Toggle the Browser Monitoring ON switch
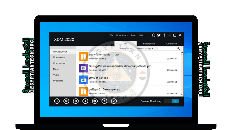 point(171,101)
